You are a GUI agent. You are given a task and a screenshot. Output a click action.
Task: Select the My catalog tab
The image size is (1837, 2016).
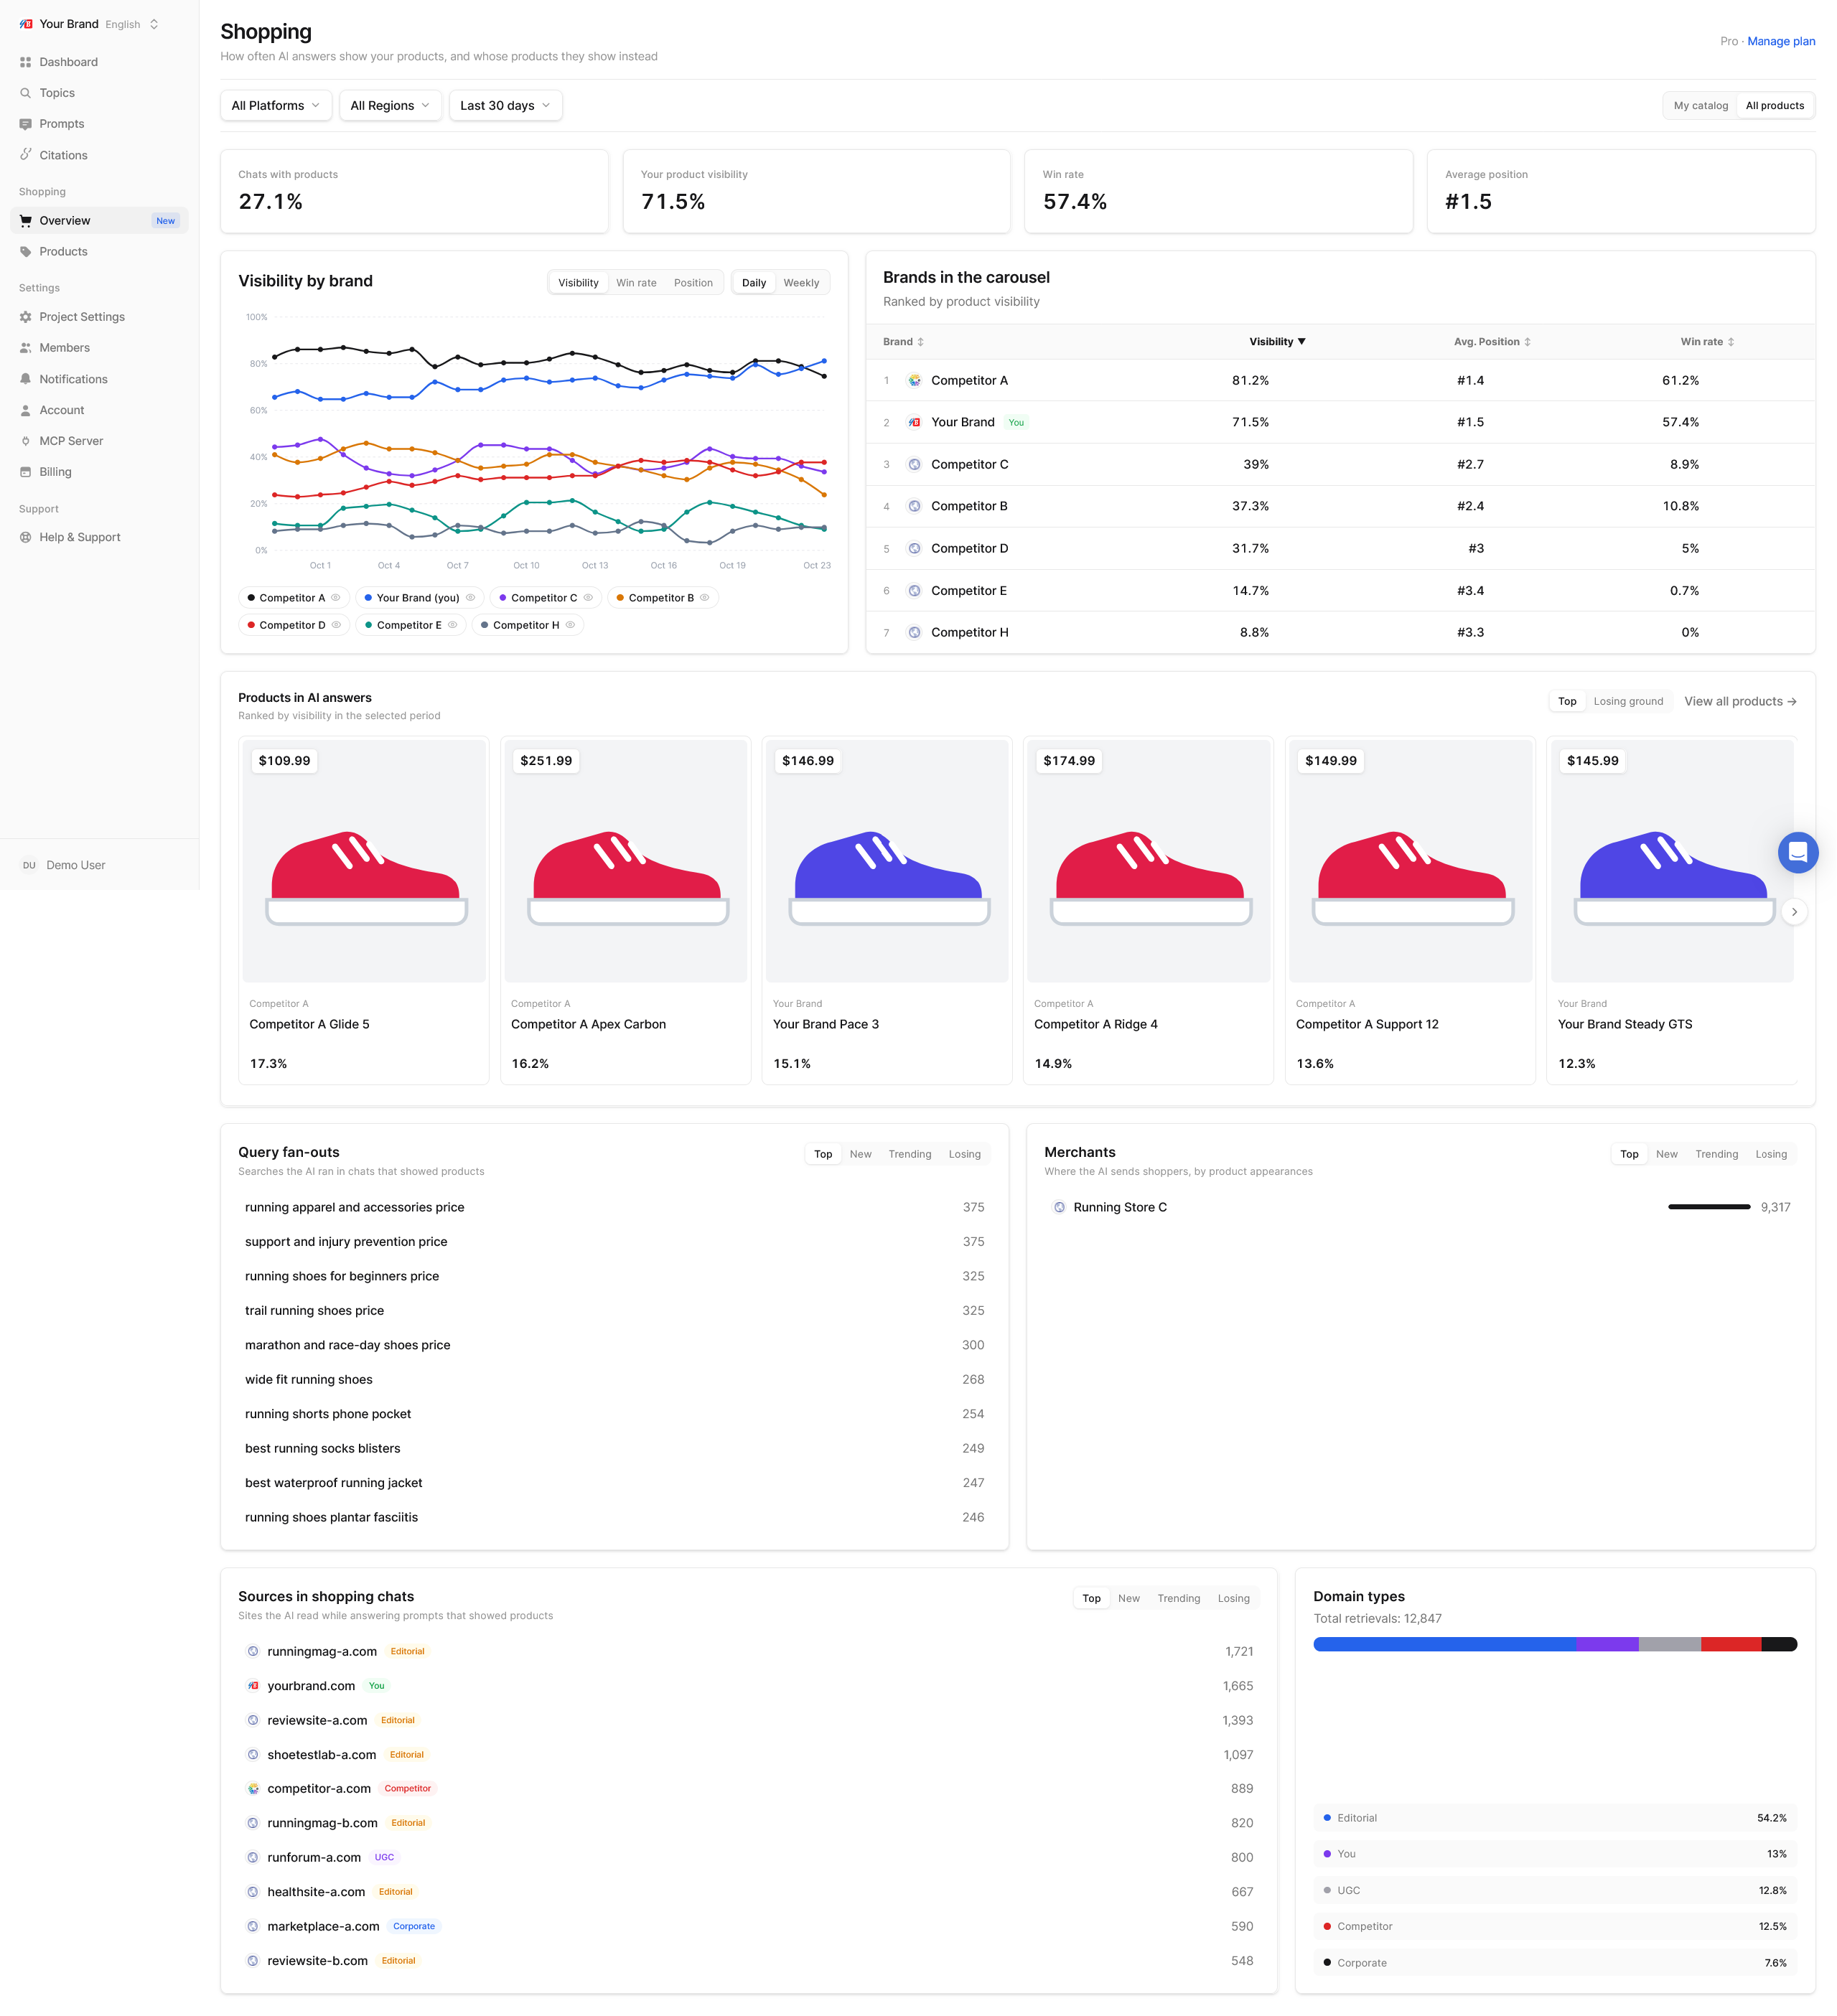[x=1700, y=105]
